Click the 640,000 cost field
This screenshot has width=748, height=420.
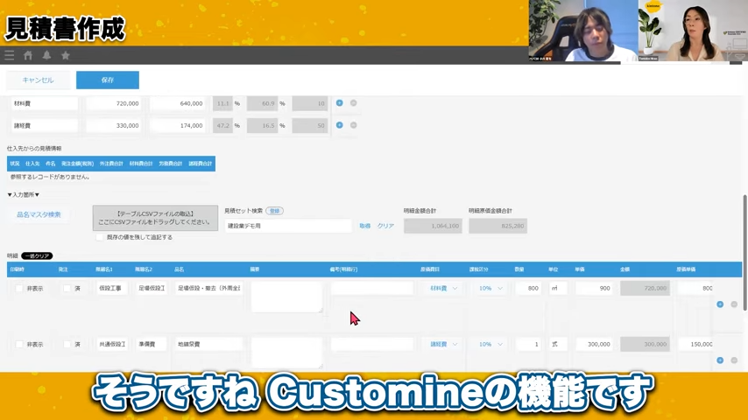[x=178, y=103]
